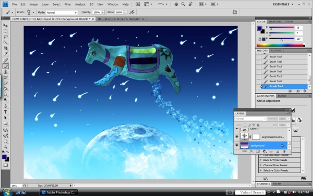Screen dimensions: 313x196
Task: Select the Magic Wand tool
Action: tap(6, 42)
